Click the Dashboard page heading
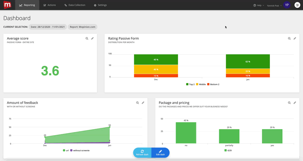 pyautogui.click(x=17, y=18)
